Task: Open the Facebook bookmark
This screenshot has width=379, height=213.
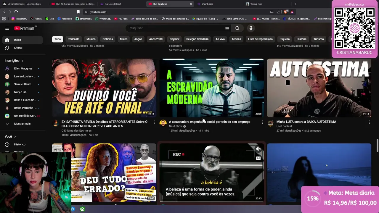Action: click(x=65, y=19)
